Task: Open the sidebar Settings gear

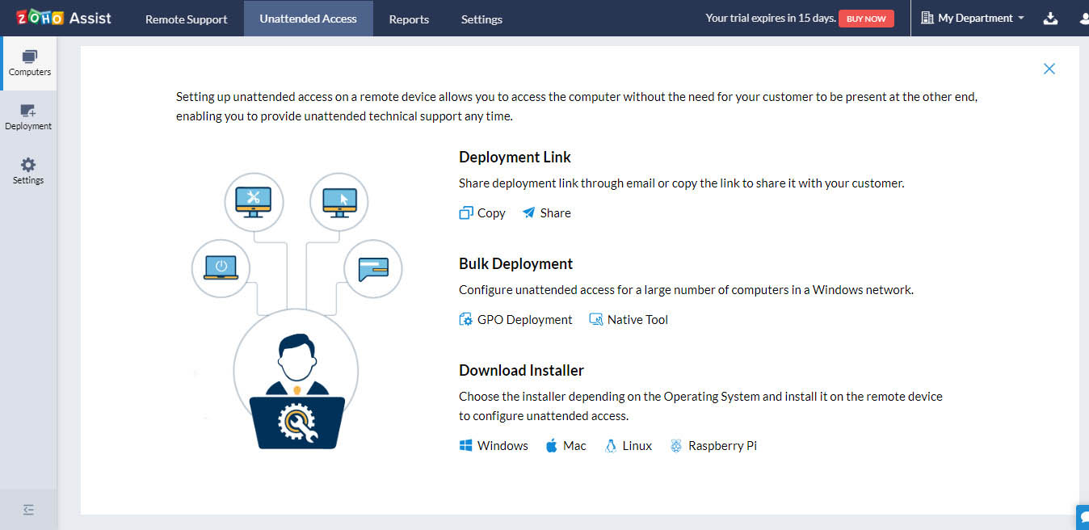Action: [x=28, y=170]
